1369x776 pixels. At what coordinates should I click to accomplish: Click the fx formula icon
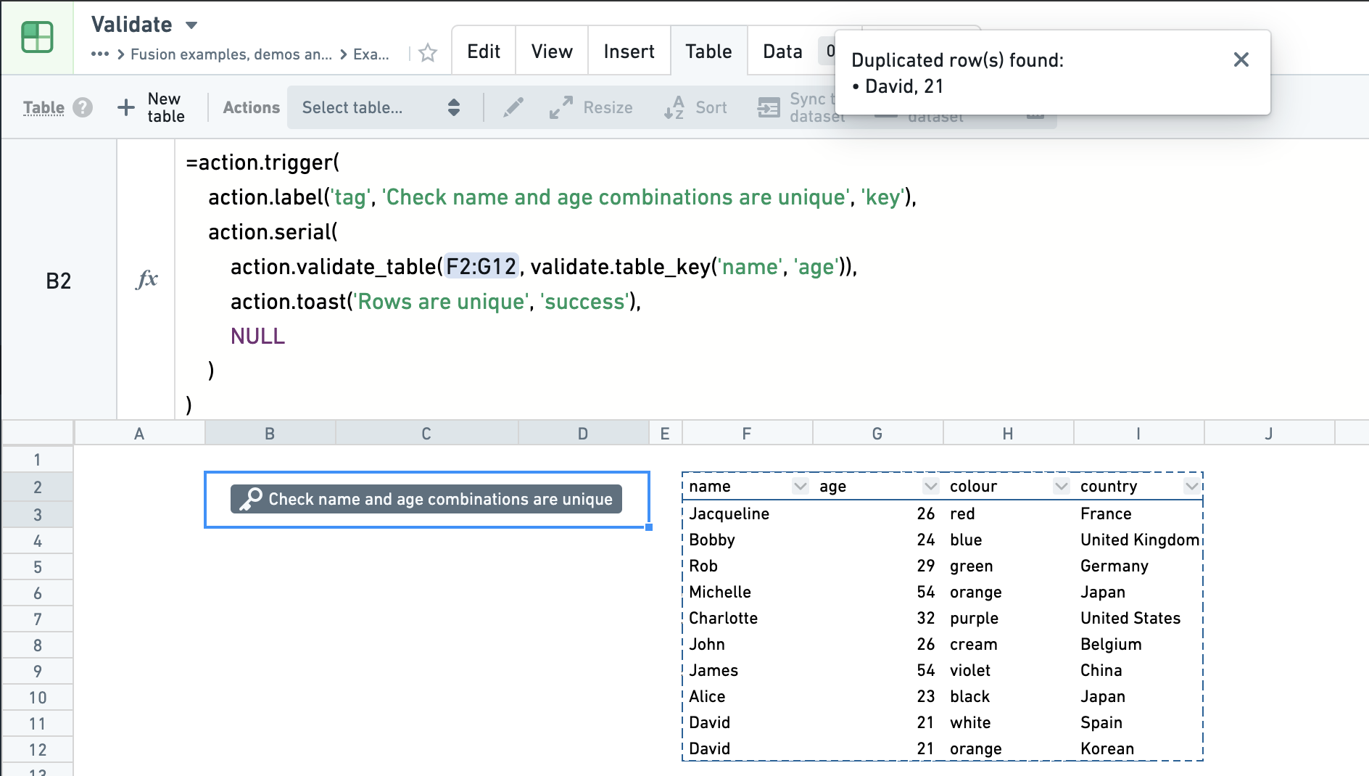coord(146,279)
